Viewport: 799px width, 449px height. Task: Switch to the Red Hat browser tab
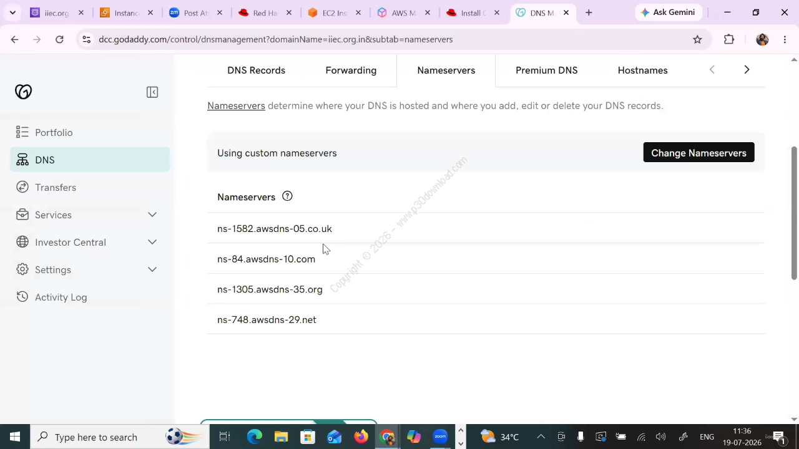265,12
